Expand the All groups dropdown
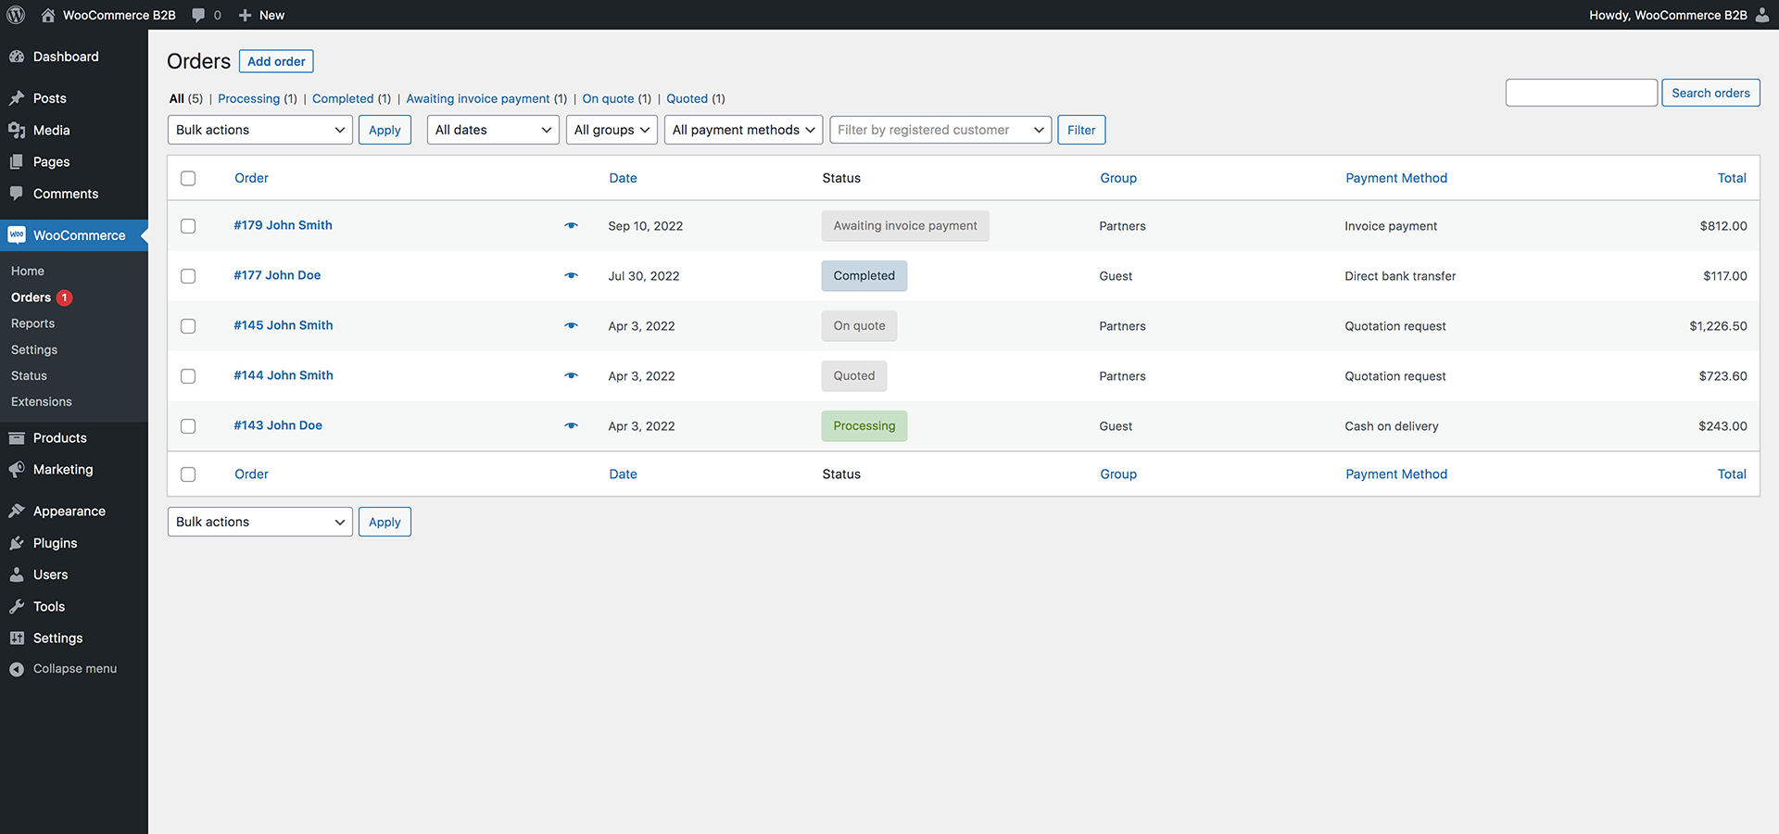The width and height of the screenshot is (1779, 834). (x=612, y=130)
